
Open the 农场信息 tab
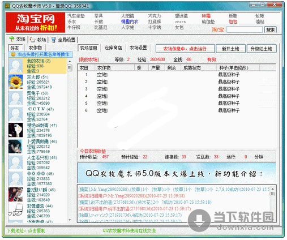88,48
